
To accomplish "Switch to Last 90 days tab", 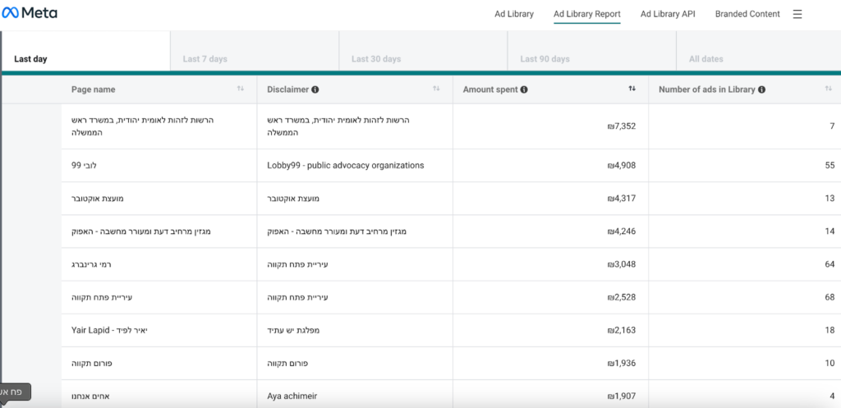I will [545, 59].
